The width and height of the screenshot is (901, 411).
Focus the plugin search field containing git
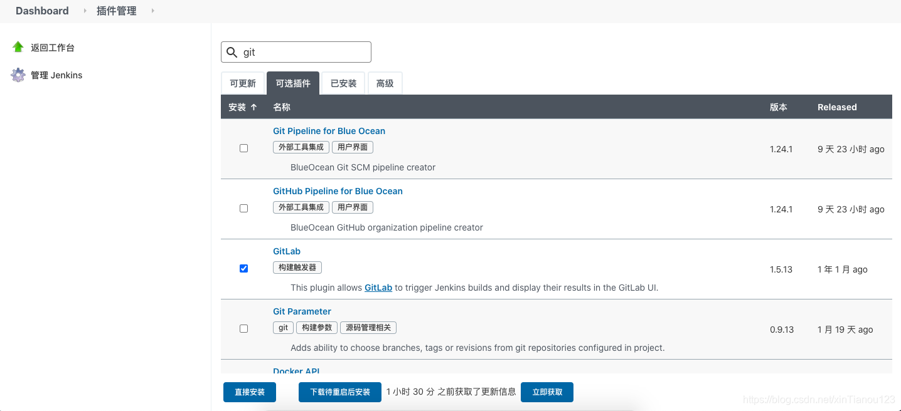point(296,52)
